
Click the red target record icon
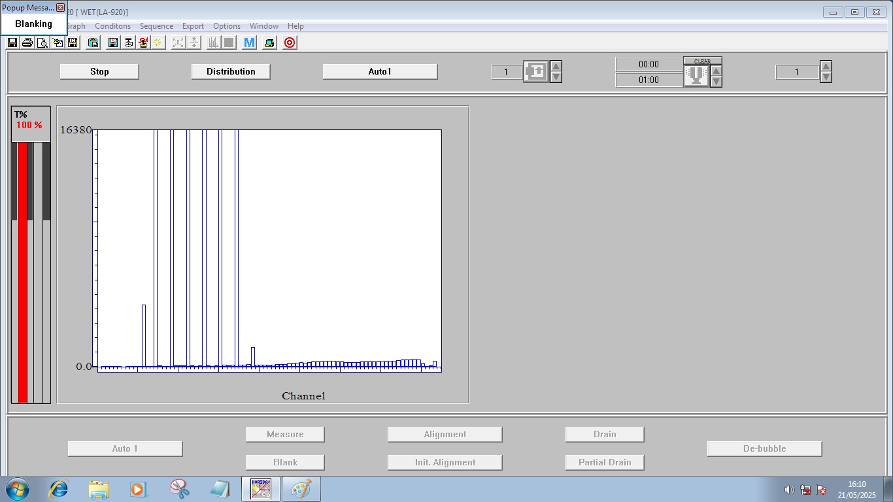coord(289,42)
